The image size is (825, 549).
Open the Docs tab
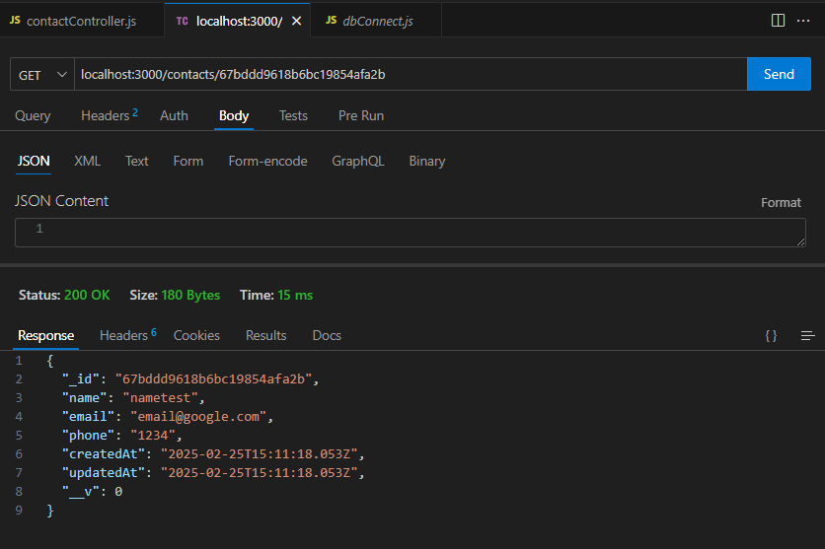327,336
